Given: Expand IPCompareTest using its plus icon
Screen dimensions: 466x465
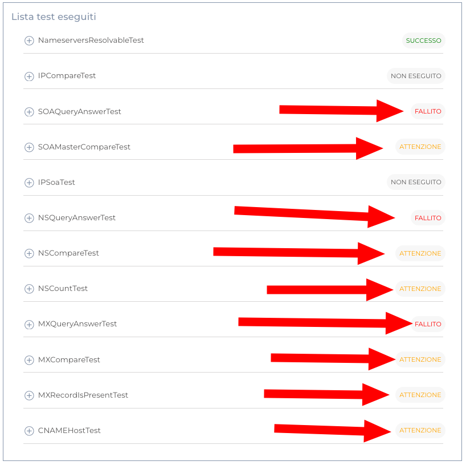Looking at the screenshot, I should pos(29,76).
